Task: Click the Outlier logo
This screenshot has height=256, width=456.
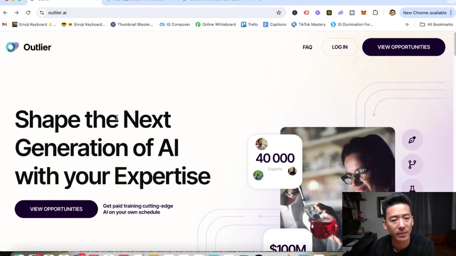Action: pyautogui.click(x=28, y=47)
